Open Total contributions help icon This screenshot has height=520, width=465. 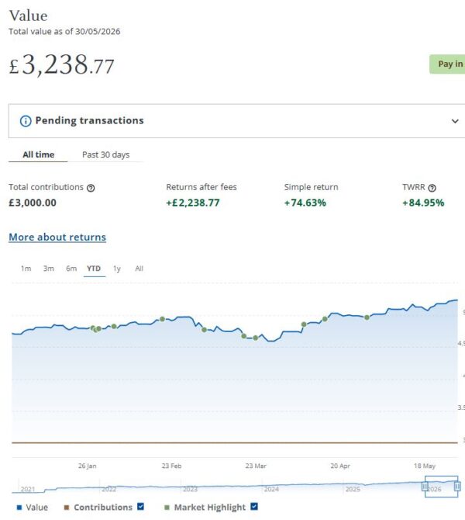pyautogui.click(x=91, y=188)
